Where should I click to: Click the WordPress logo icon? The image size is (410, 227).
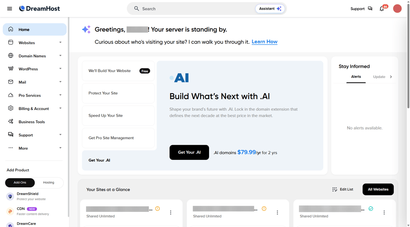(10, 69)
